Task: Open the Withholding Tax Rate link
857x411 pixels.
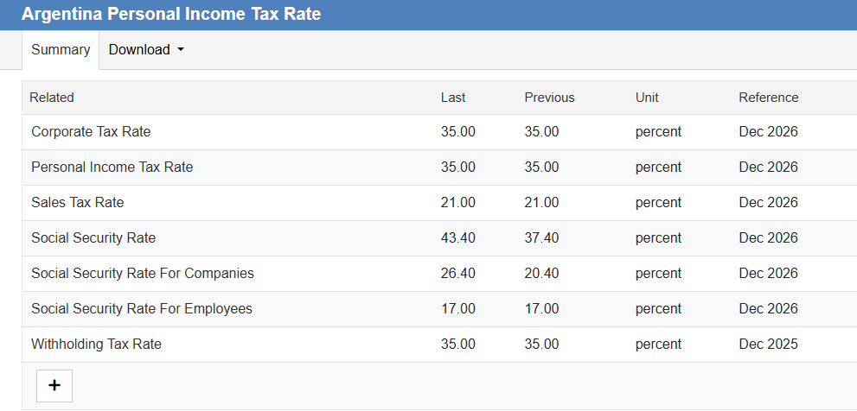Action: pos(96,344)
